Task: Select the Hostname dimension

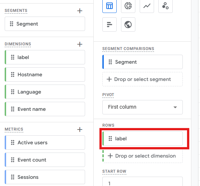Action: point(45,74)
